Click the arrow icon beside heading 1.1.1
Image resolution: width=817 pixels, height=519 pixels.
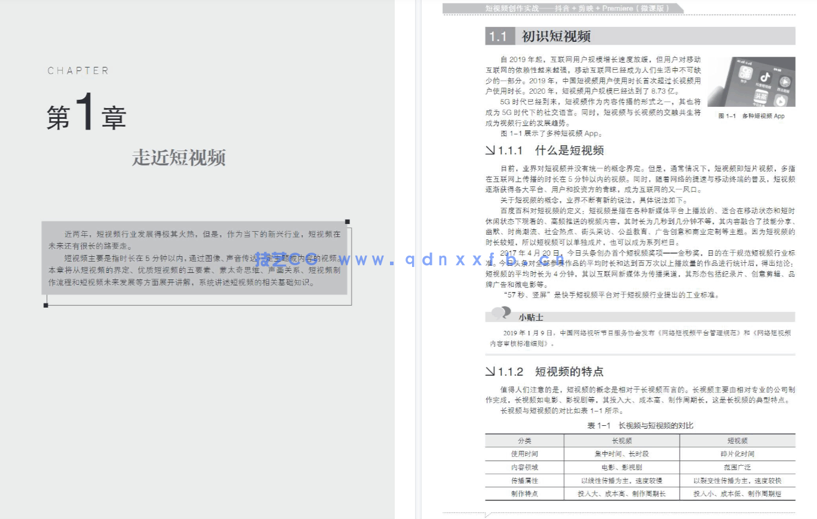point(490,151)
